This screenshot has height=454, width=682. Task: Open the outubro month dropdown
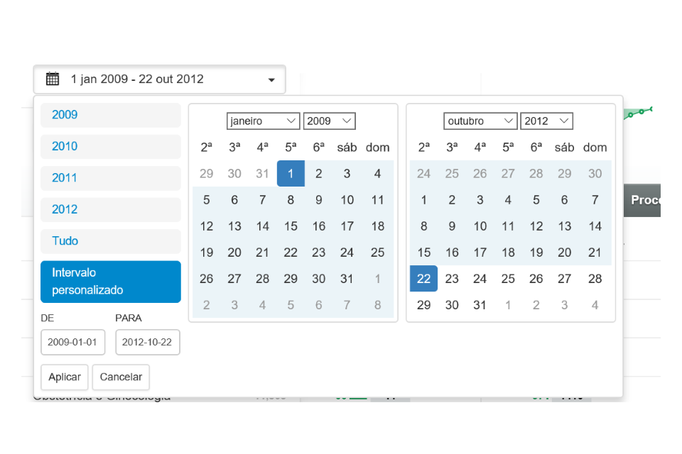[480, 121]
